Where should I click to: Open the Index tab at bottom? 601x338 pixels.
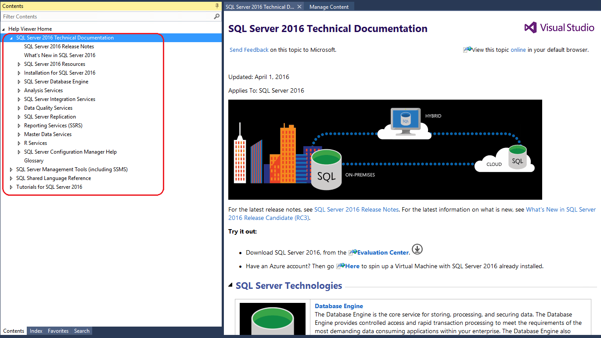click(x=36, y=331)
